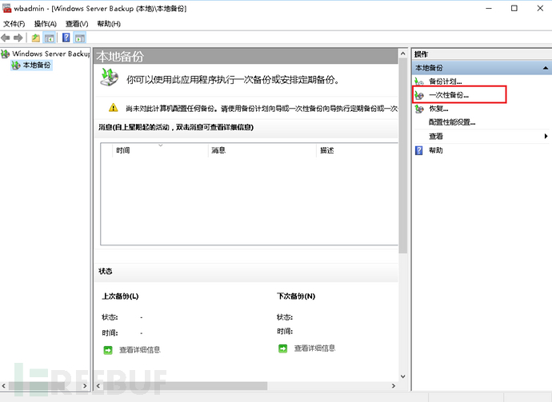This screenshot has width=552, height=402.
Task: Open 查看详细信息 under 下次备份
Action: point(314,348)
